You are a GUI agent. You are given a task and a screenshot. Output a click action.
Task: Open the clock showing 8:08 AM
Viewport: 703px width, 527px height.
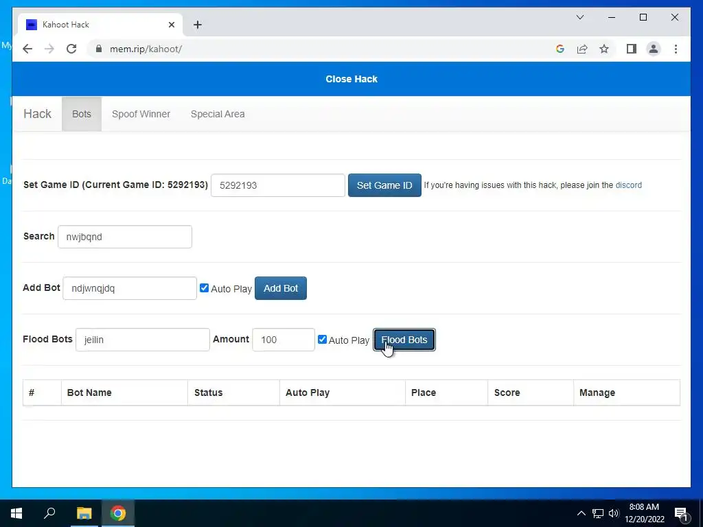tap(644, 513)
